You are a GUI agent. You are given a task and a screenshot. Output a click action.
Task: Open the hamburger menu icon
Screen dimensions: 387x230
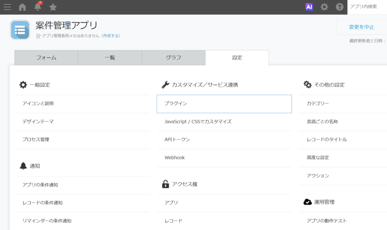click(7, 7)
